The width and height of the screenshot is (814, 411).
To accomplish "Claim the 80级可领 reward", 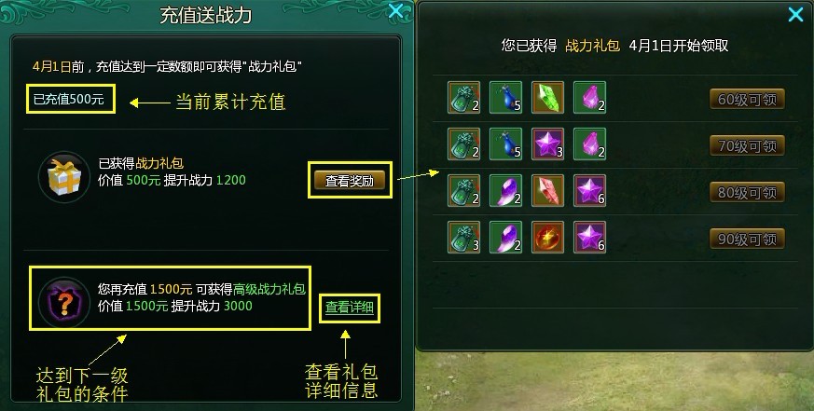I will click(x=747, y=193).
